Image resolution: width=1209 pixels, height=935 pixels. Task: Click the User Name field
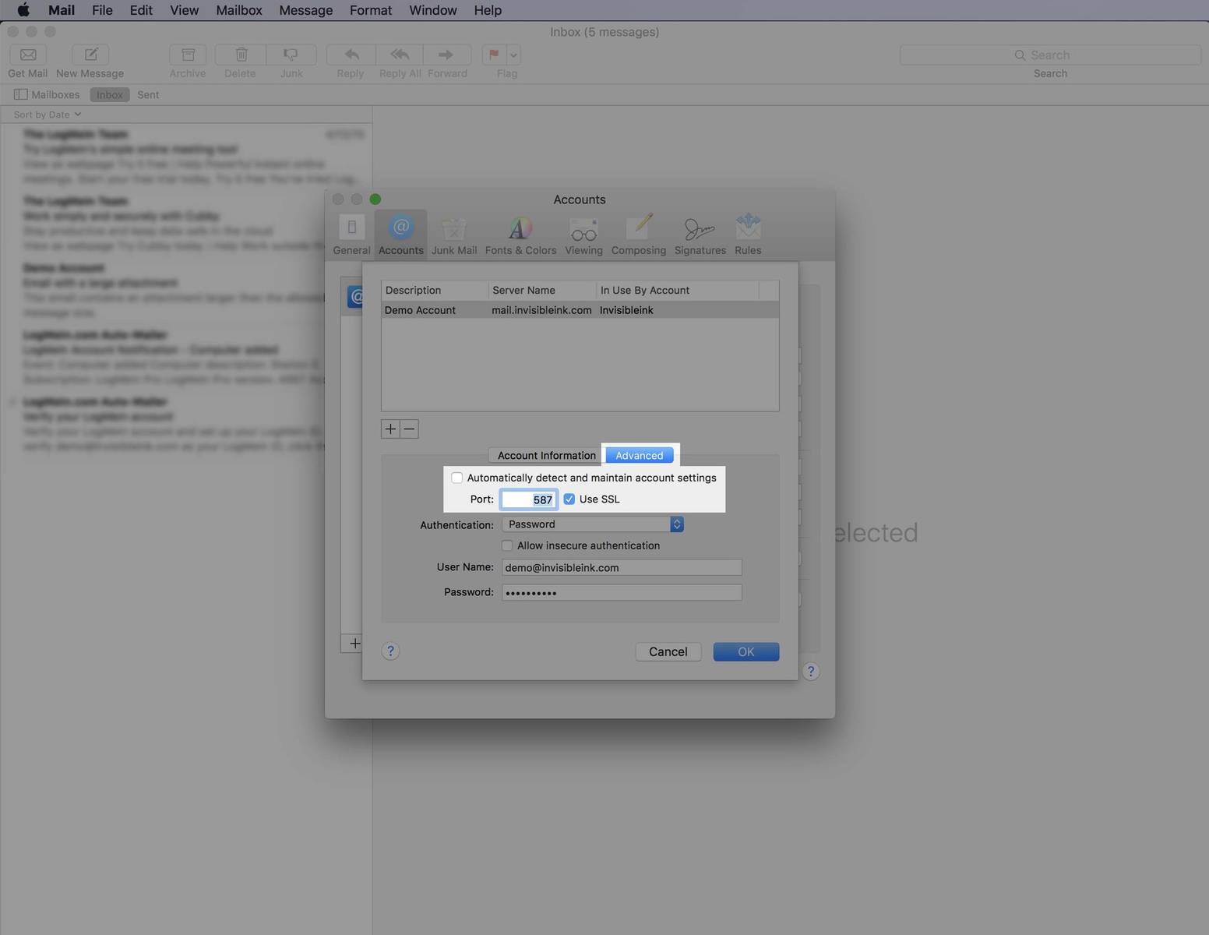(x=622, y=567)
